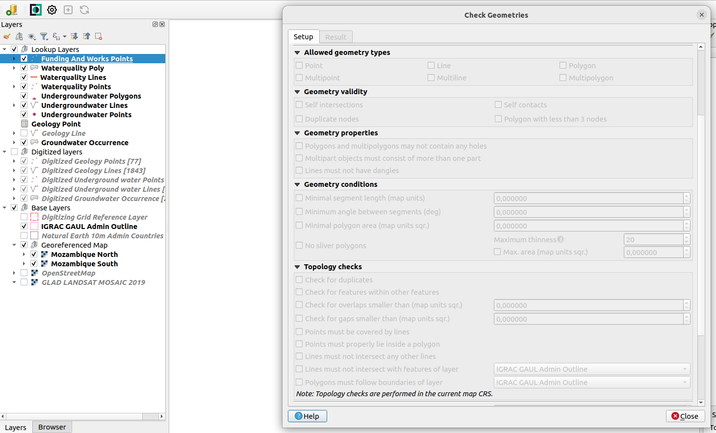Click the GLAD LANDSAT MOSAIC raster icon
Screen dimensions: 716x433
[34, 282]
